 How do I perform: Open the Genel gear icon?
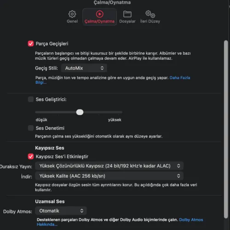click(x=72, y=14)
